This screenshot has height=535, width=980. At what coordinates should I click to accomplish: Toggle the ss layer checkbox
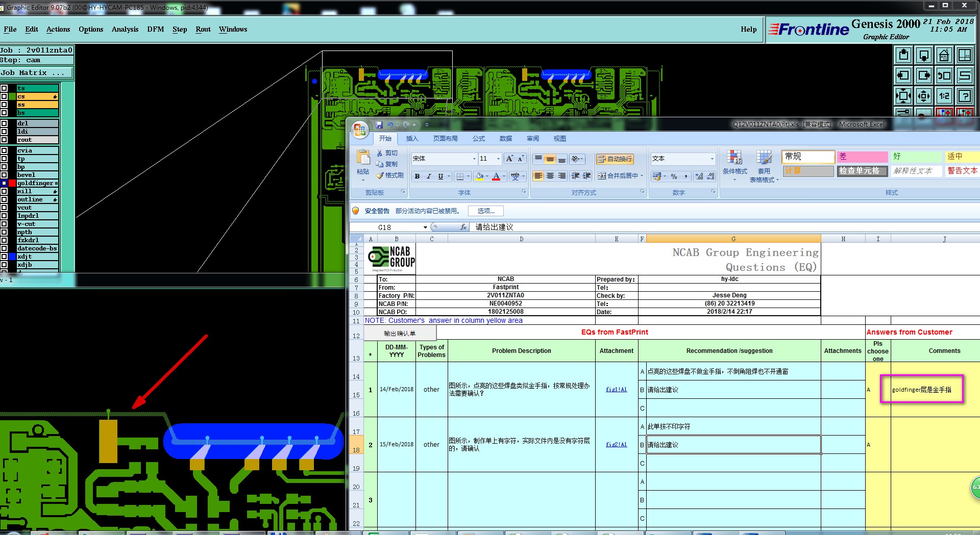(x=4, y=105)
